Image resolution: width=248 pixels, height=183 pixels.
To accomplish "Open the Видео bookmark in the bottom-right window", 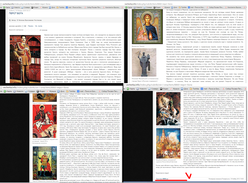I will pyautogui.click(x=164, y=89).
